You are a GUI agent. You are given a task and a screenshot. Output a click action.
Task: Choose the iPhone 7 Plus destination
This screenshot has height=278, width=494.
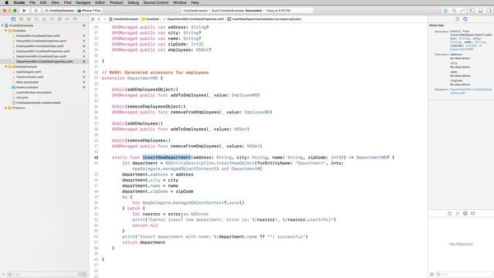coord(90,11)
